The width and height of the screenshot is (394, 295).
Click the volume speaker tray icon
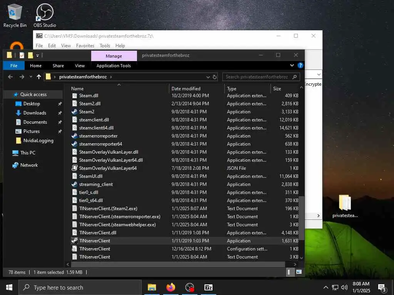[x=344, y=287]
